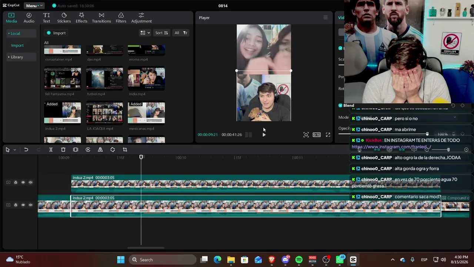Open the Effects panel
This screenshot has height=267, width=474.
tap(81, 18)
